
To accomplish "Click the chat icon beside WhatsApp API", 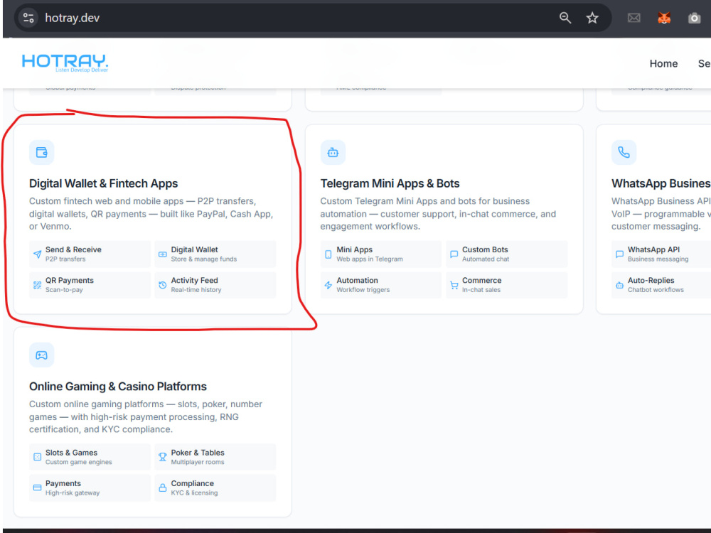I will coord(619,254).
